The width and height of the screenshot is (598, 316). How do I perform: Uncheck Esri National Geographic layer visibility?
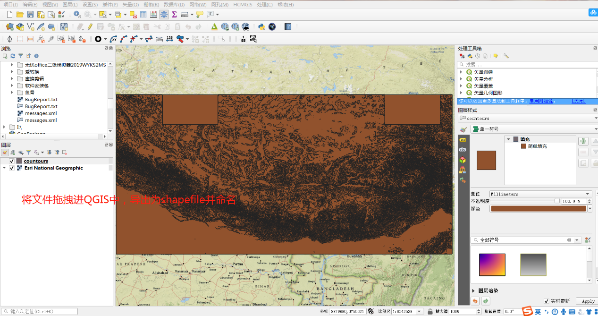pos(12,168)
